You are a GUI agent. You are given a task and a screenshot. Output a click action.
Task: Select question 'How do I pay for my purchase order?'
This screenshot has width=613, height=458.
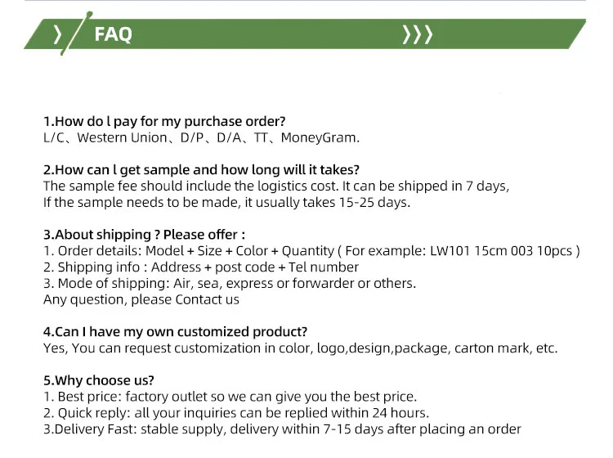tap(164, 122)
